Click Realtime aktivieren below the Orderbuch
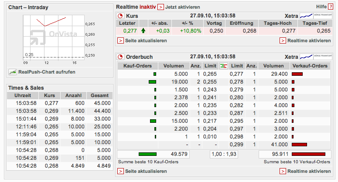 coord(309,171)
